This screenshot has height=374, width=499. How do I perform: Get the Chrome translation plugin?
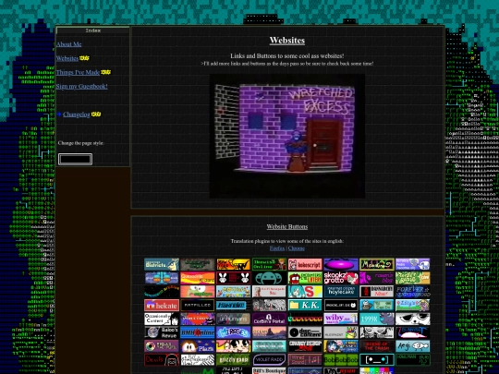click(x=297, y=248)
